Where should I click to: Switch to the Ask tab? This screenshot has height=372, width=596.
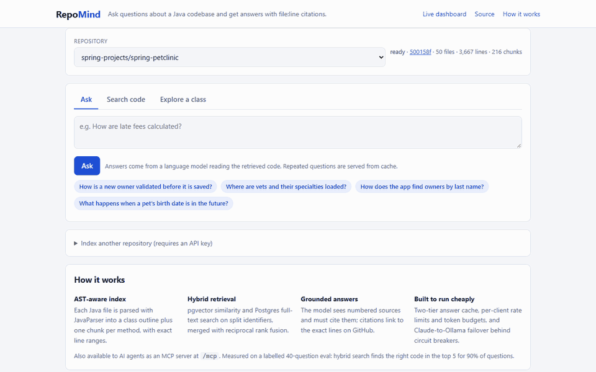[x=86, y=99]
